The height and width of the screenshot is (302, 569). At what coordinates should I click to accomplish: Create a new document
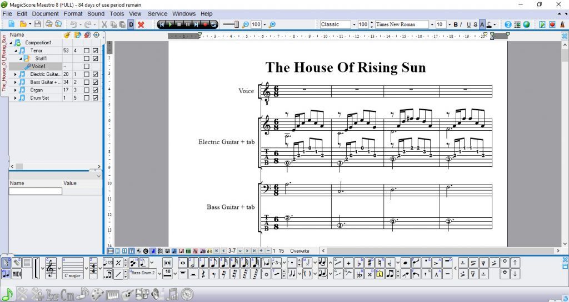pyautogui.click(x=12, y=24)
